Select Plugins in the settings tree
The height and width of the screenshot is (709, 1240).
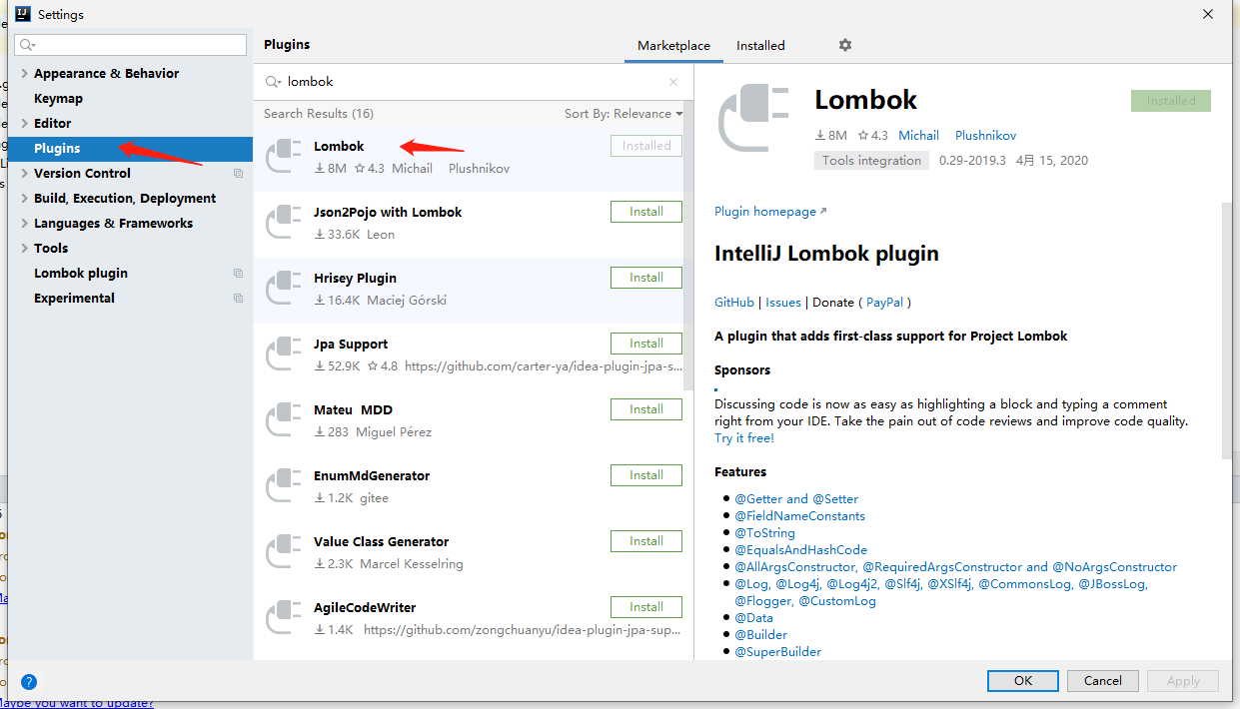[131, 149]
